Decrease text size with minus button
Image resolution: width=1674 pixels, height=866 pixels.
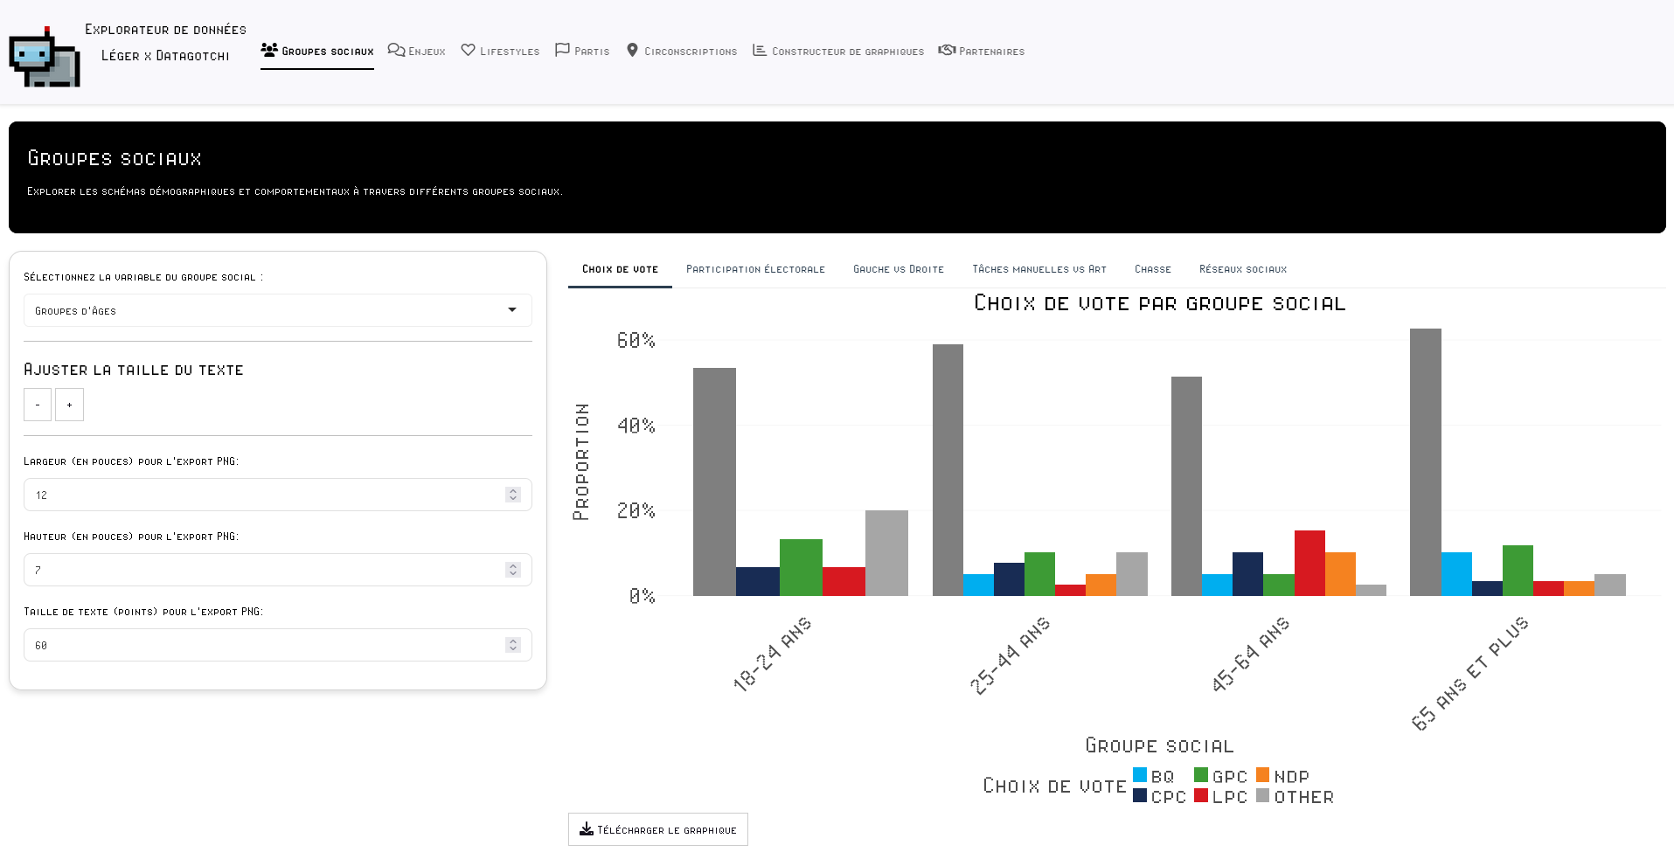click(x=38, y=405)
